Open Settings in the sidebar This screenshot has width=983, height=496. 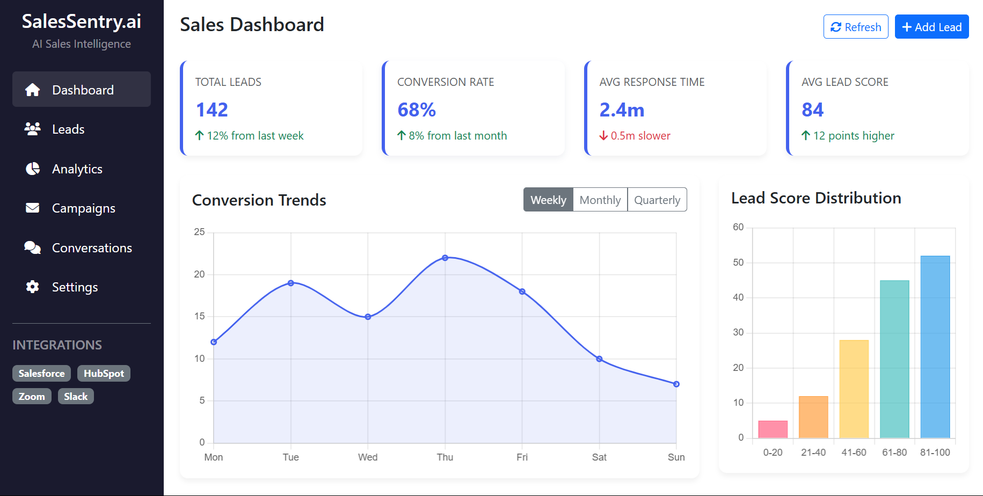click(82, 287)
